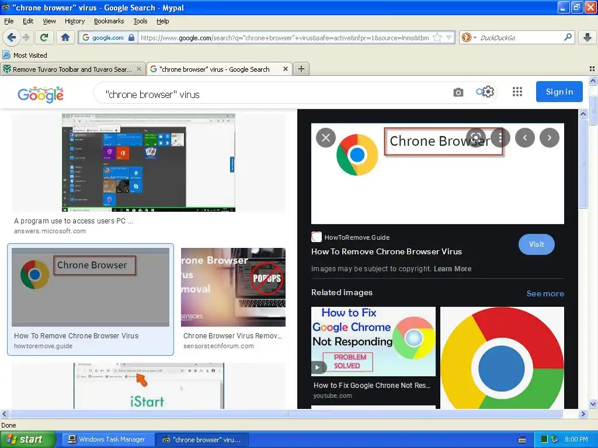Viewport: 598px width, 448px height.
Task: Open the three-dot more options on preview
Action: coord(500,138)
